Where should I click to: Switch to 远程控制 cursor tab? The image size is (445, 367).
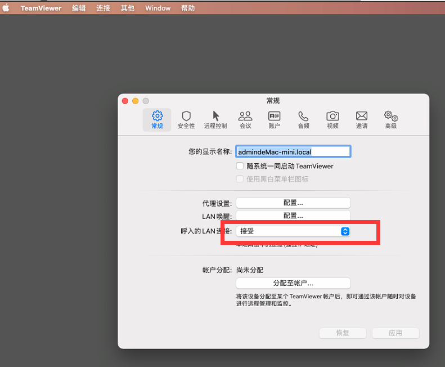215,119
